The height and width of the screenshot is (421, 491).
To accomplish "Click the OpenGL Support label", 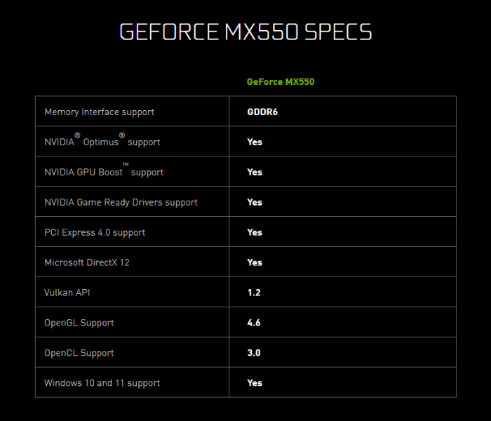I will tap(79, 323).
